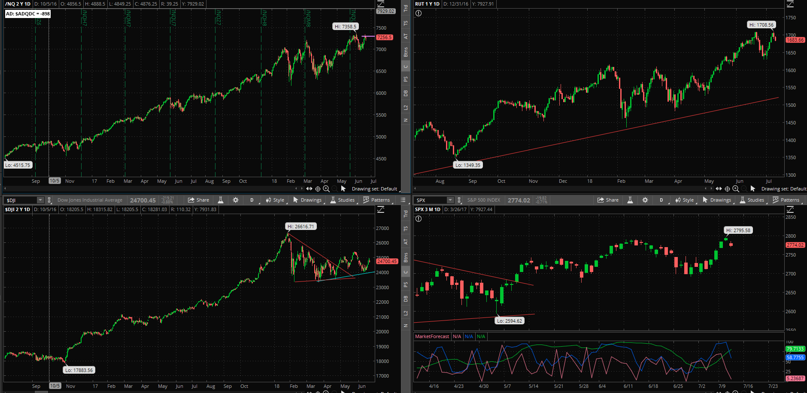Click crosshair pan icon under RUT chart
Viewport: 807px width, 393px height.
point(727,189)
